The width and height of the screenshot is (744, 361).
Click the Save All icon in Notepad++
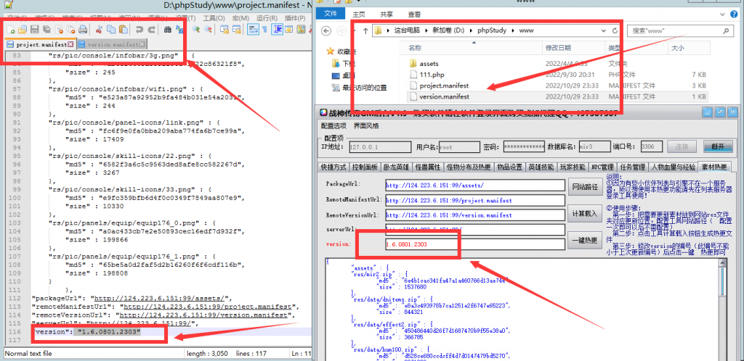pos(46,29)
